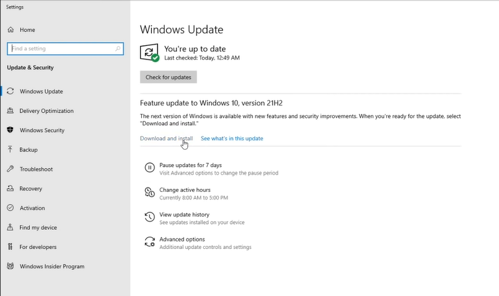Open See what's in this update

tap(232, 139)
